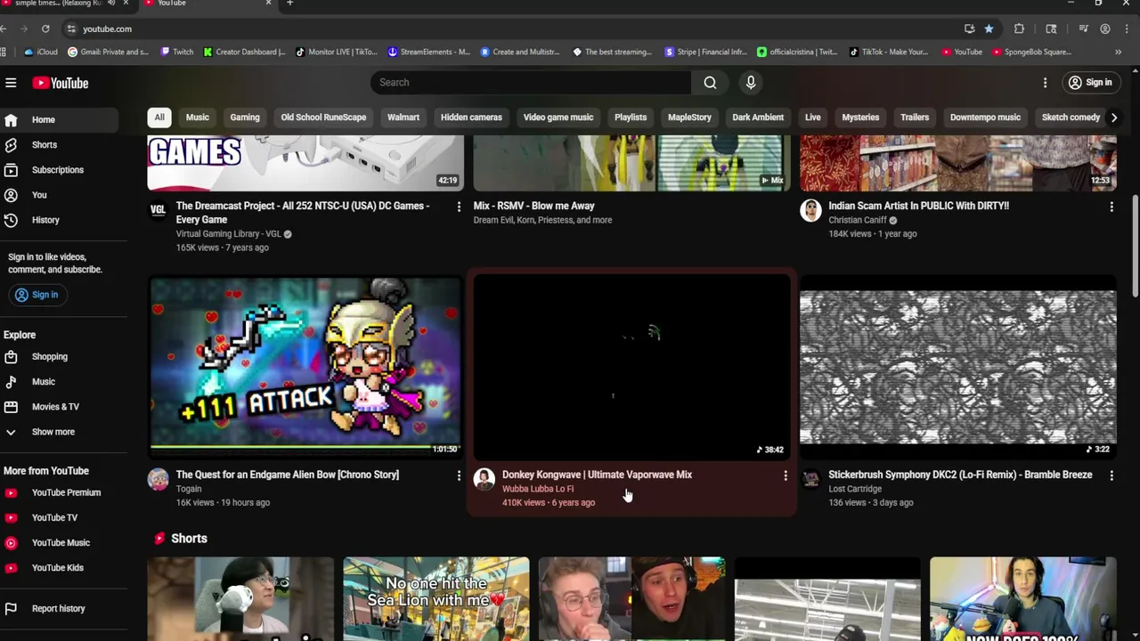Select Hidden cameras filter chip
The image size is (1140, 641).
tap(471, 118)
